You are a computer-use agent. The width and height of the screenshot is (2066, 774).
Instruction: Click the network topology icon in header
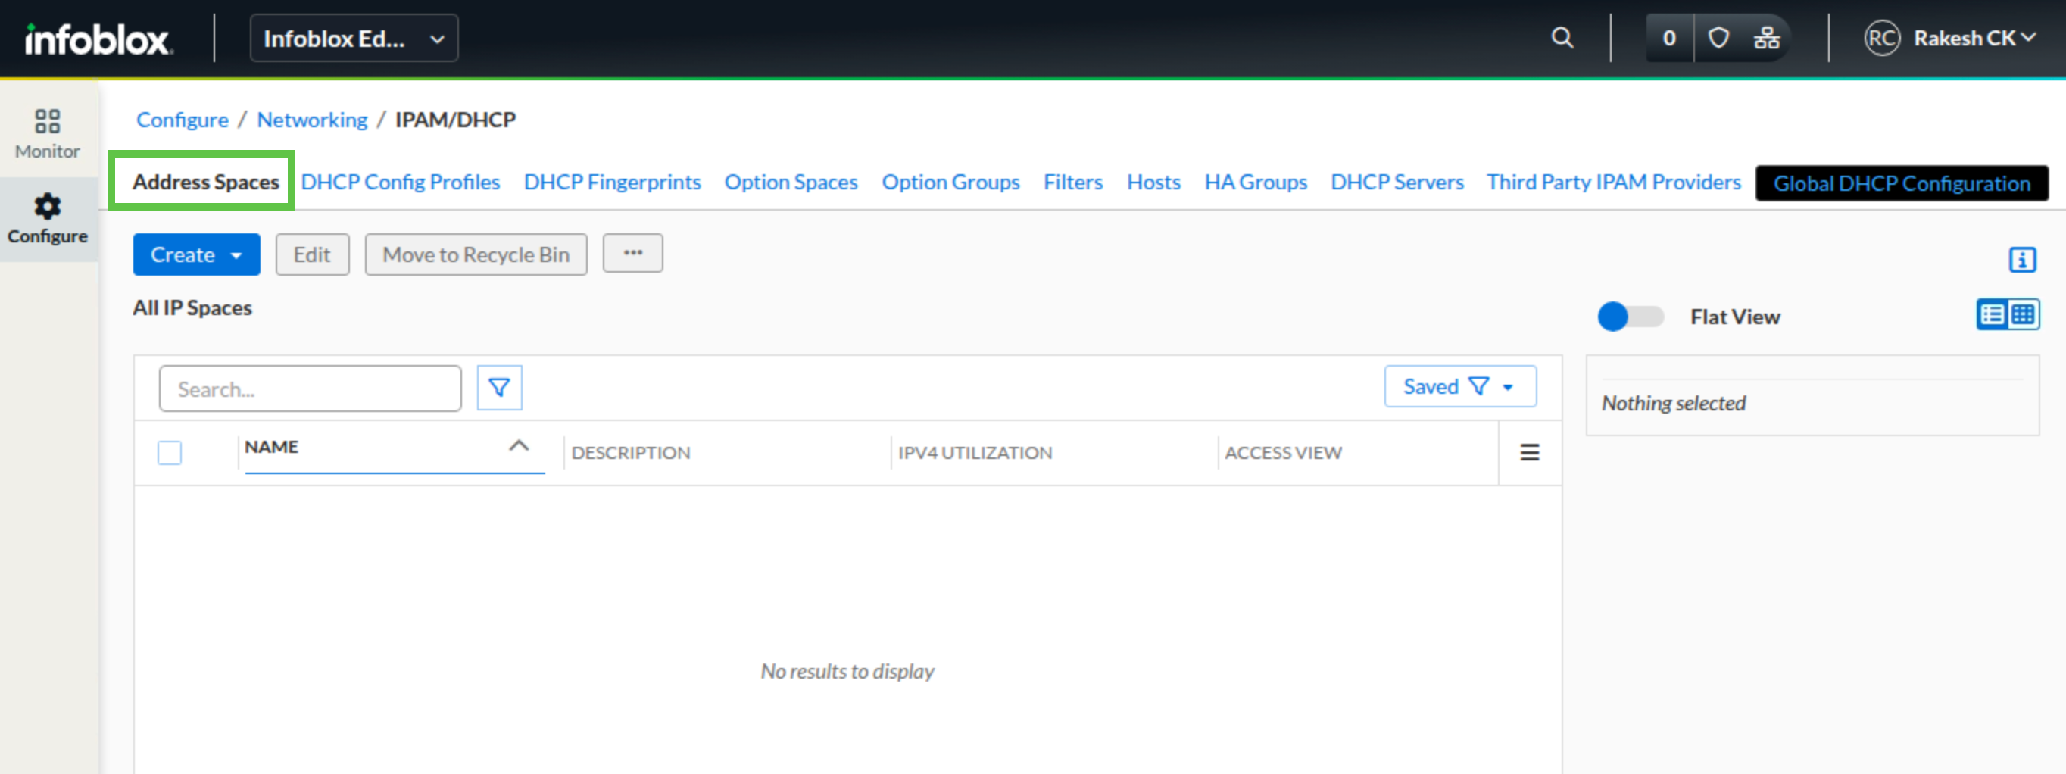[1766, 38]
